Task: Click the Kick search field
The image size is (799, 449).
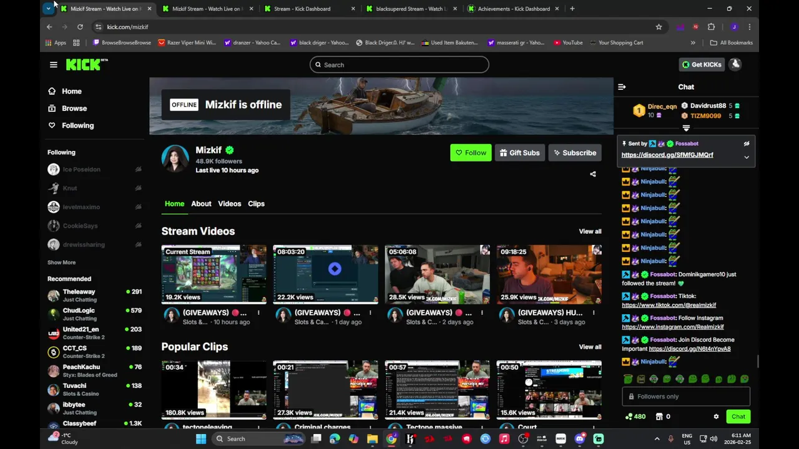Action: point(399,65)
